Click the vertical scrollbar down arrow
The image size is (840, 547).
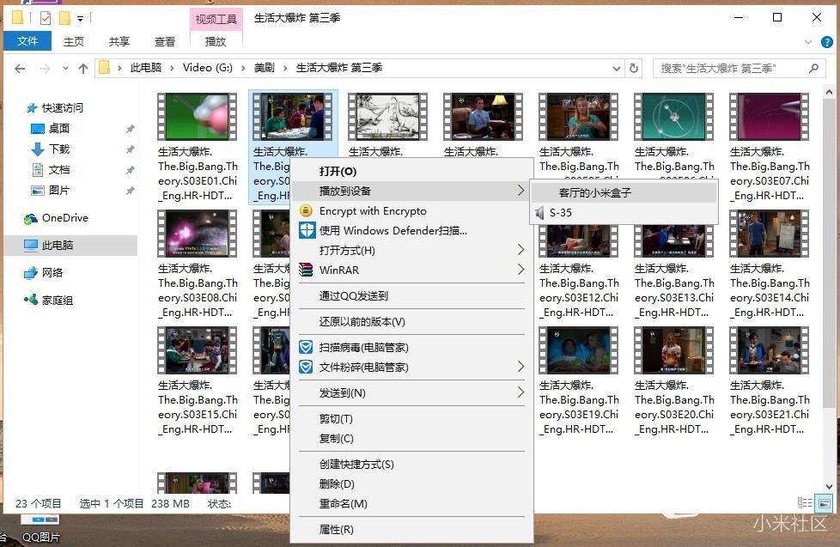point(830,486)
